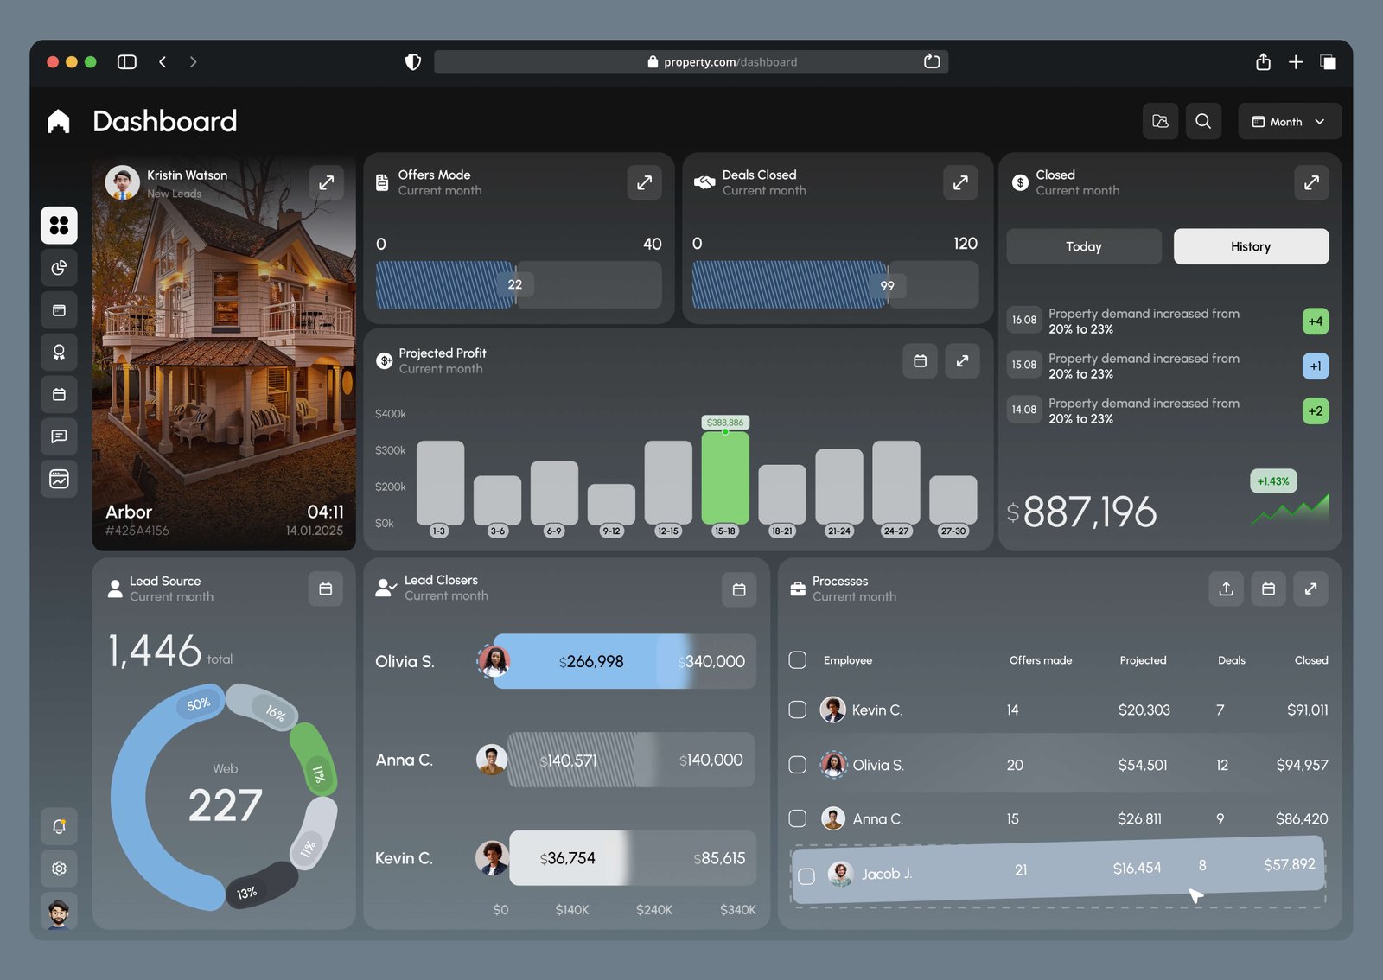Screen dimensions: 1383x980
Task: Sort by Projected column header
Action: tap(1143, 660)
